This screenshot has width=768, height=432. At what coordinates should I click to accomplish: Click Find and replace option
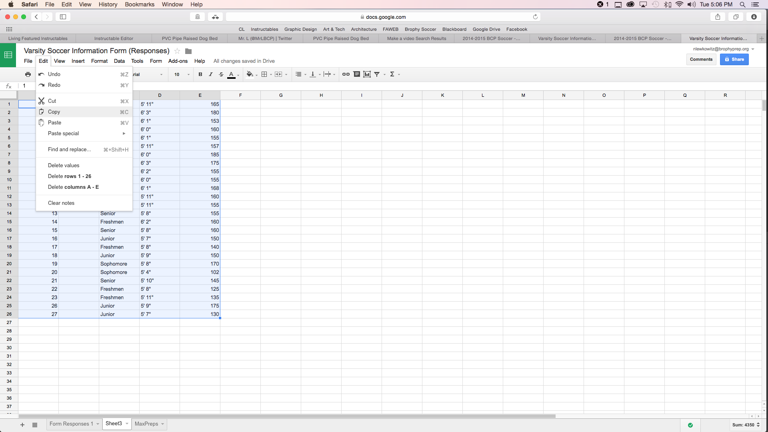pyautogui.click(x=69, y=149)
